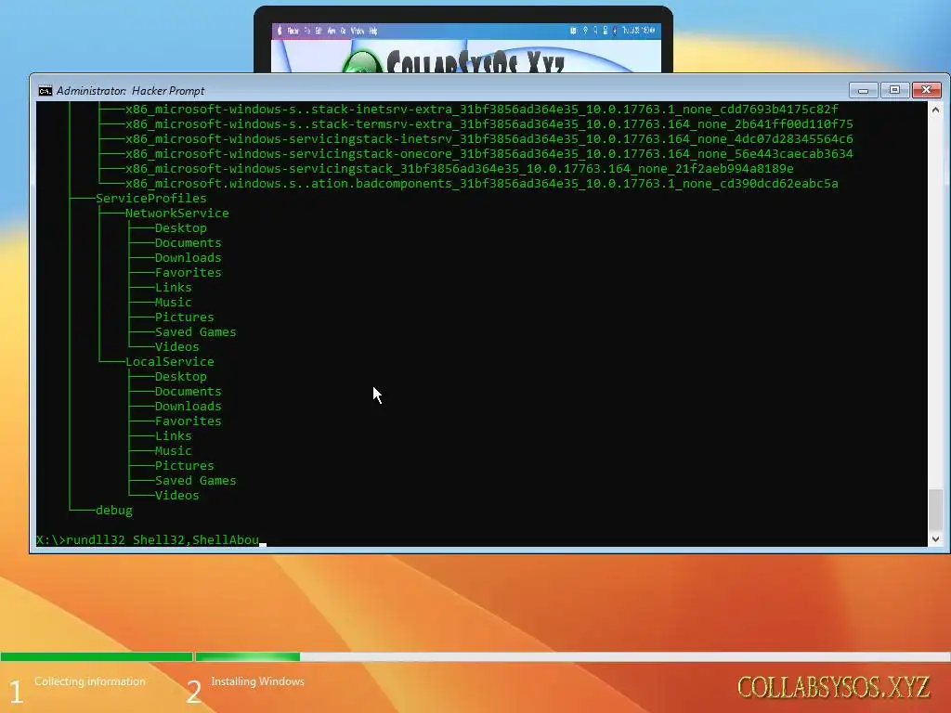Click the Collecting information progress bar
Screen dimensions: 951x713
pos(97,656)
